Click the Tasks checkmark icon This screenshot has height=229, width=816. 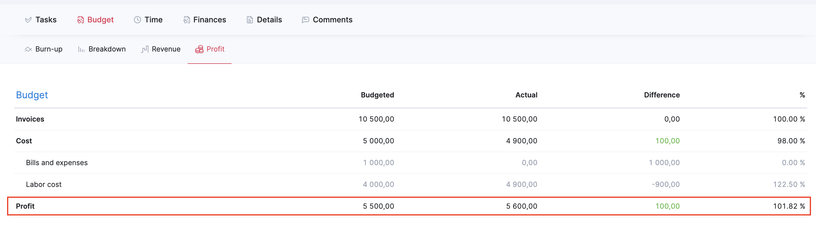(x=28, y=20)
